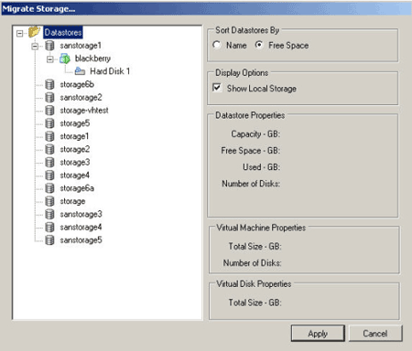Click the Migrate Storage title bar
Image resolution: width=412 pixels, height=351 pixels.
tap(206, 8)
